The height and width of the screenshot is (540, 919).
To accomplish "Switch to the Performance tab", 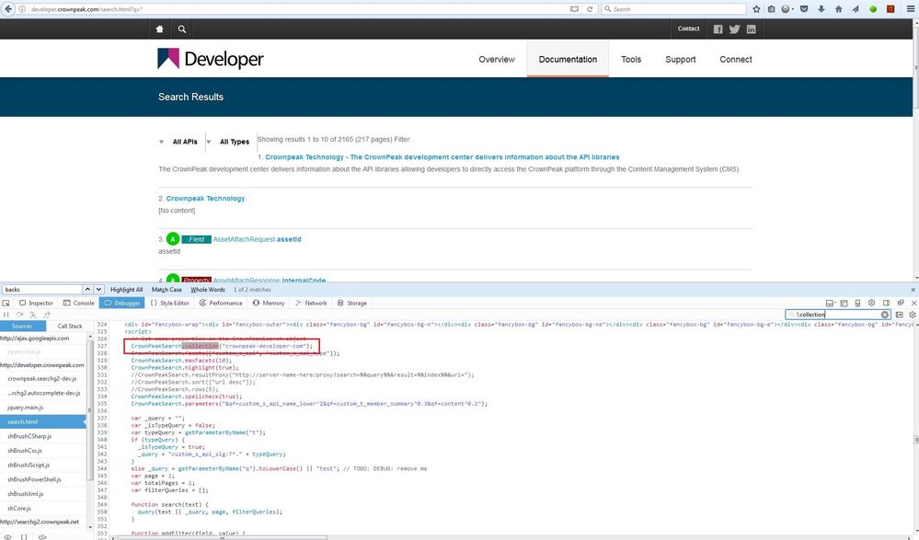I will (221, 304).
